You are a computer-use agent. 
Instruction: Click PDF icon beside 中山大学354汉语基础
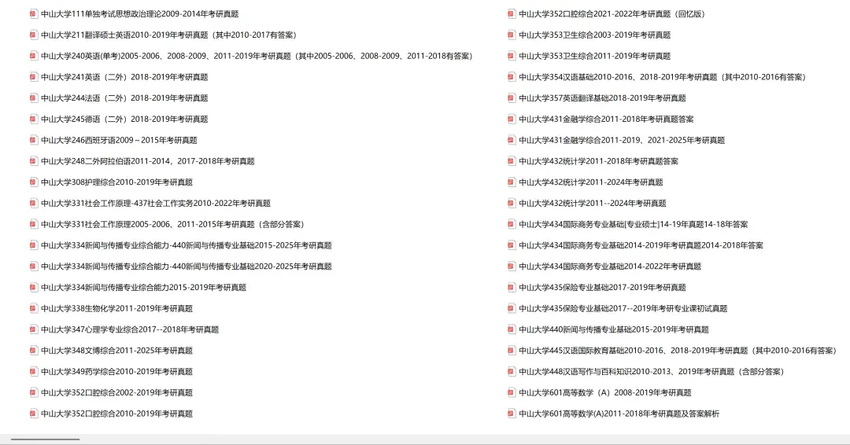coord(512,77)
